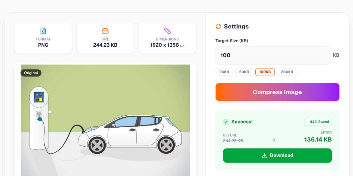Screen dimensions: 353x176
Task: Click the -44% Saved badge
Action: click(x=319, y=122)
